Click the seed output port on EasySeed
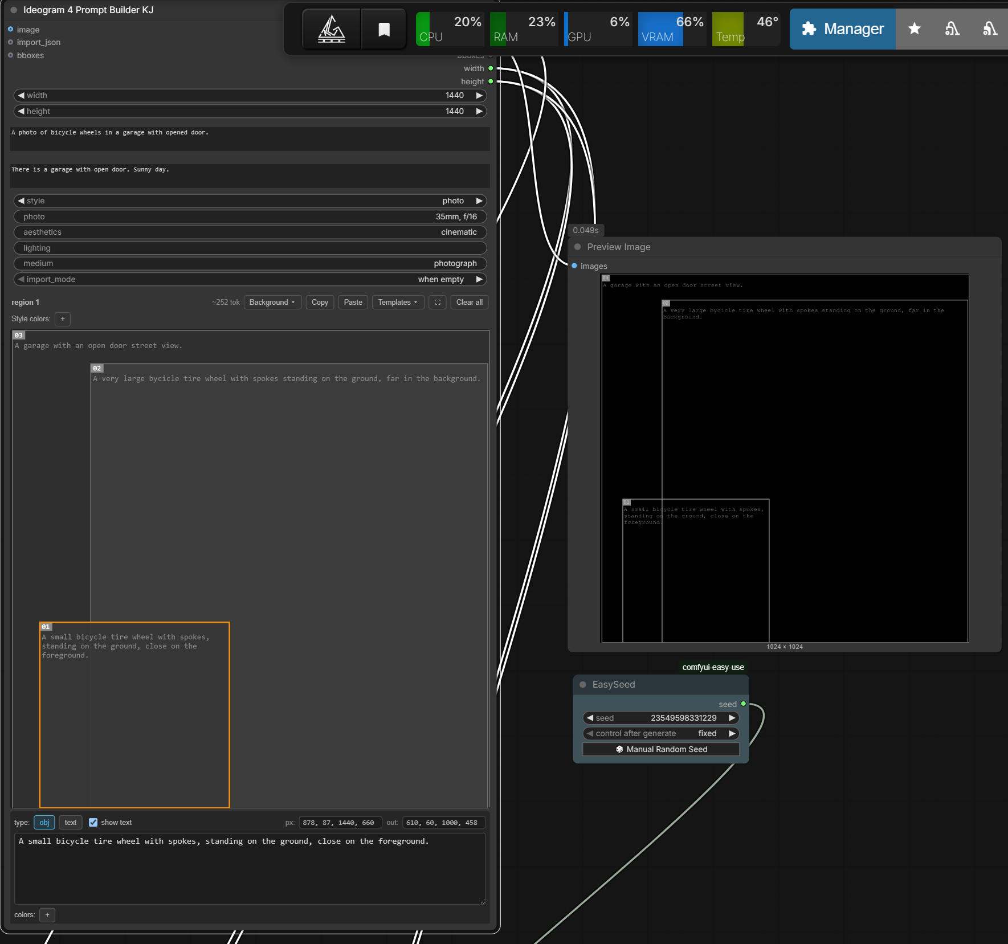This screenshot has width=1008, height=944. point(744,704)
